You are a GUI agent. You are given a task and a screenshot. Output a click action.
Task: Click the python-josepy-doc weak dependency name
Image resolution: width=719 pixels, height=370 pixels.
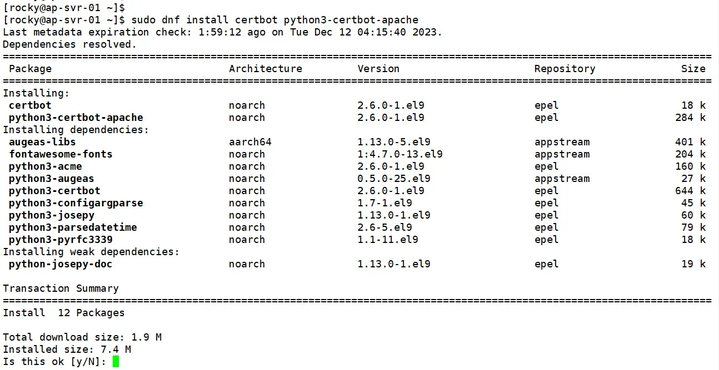tap(61, 264)
